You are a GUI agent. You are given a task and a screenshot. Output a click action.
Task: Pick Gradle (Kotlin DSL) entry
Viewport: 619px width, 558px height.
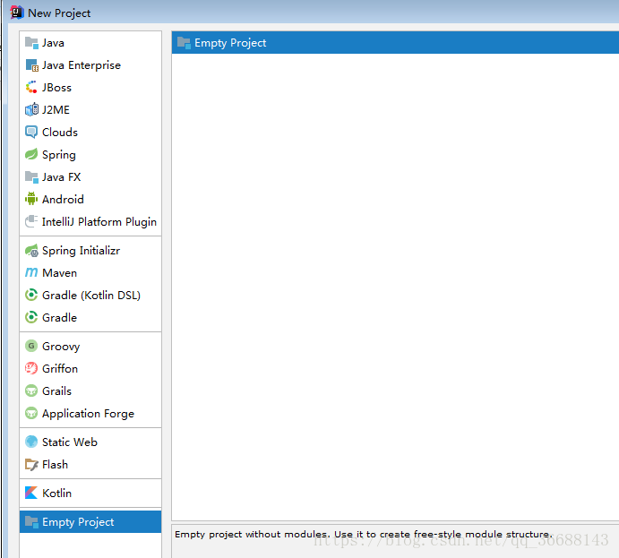(90, 296)
